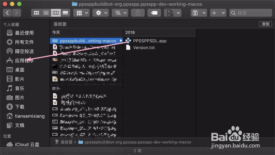This screenshot has height=155, width=275.
Task: Open the sort options list dropdown
Action: click(120, 13)
